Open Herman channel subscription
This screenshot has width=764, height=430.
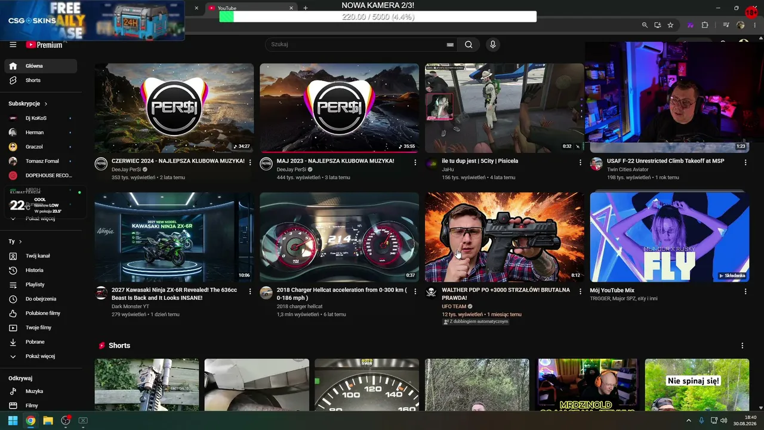click(x=41, y=133)
